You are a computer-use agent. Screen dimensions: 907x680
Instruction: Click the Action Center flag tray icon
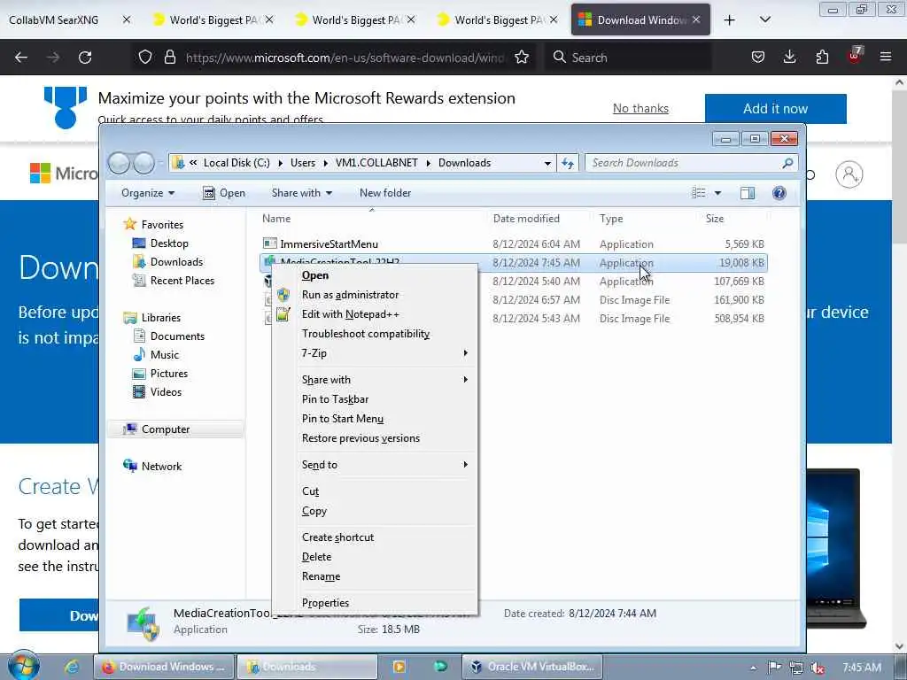point(774,668)
